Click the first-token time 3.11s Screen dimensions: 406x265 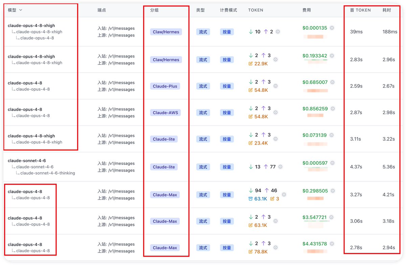[x=356, y=139]
